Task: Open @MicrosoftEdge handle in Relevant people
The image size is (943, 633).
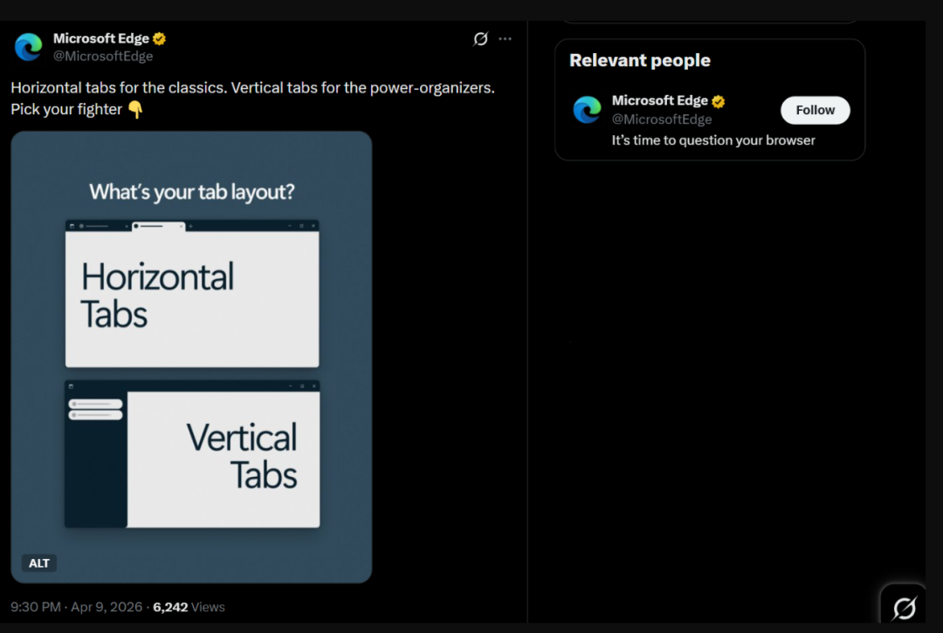Action: pos(662,119)
